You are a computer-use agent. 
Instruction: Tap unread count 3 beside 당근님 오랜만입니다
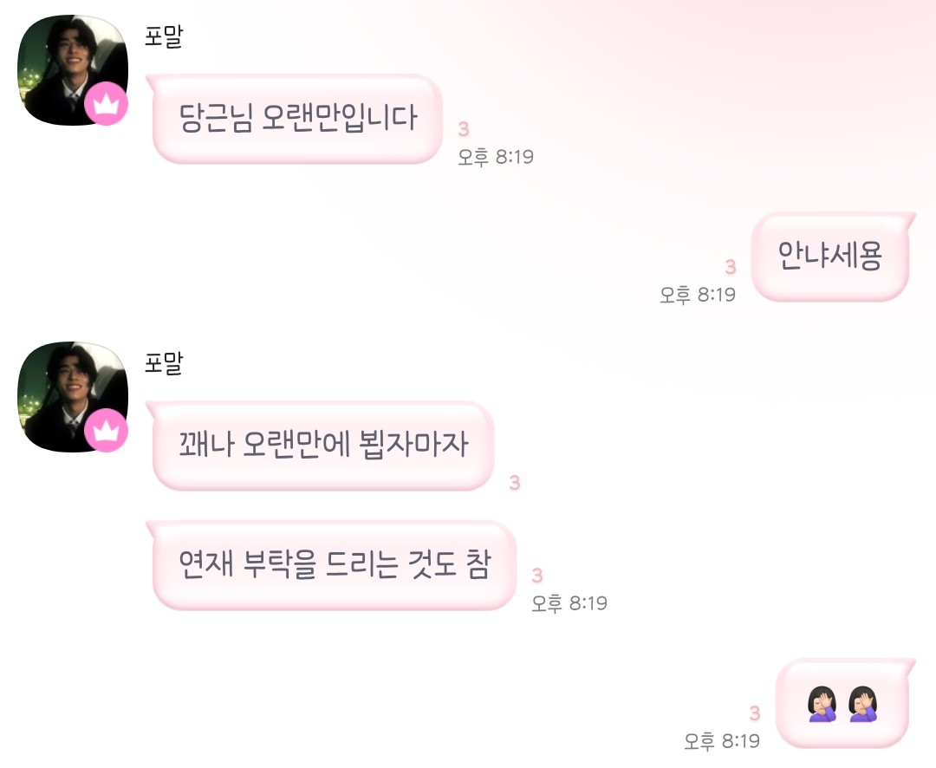(x=464, y=129)
